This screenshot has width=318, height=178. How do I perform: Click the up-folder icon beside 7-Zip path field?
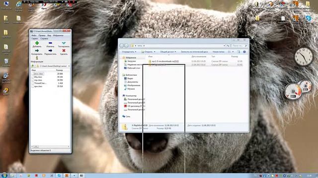click(32, 66)
